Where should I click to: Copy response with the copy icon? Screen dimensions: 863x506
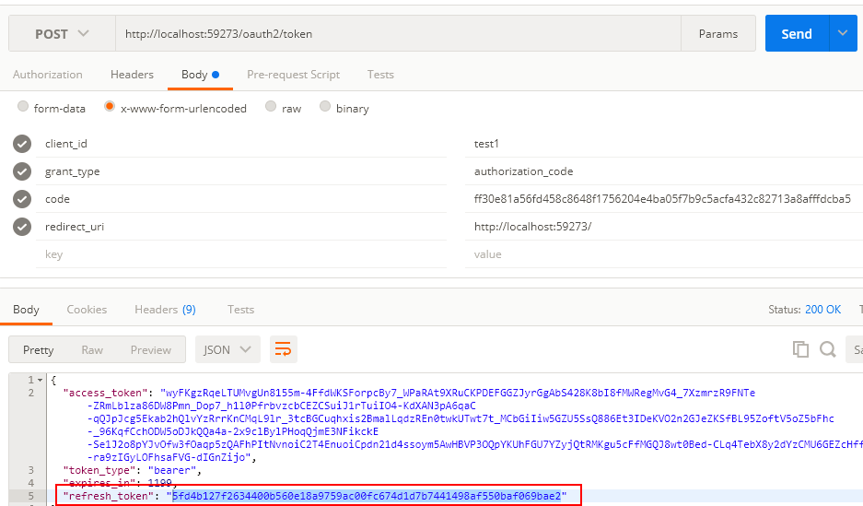click(x=800, y=349)
